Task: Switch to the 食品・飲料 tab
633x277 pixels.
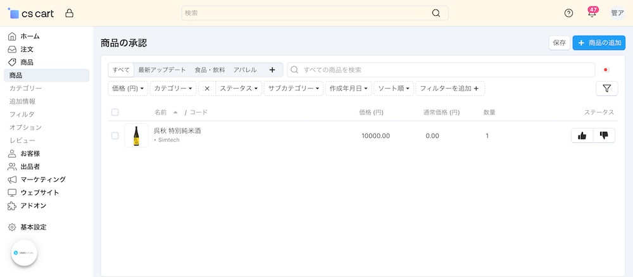Action: pos(210,70)
